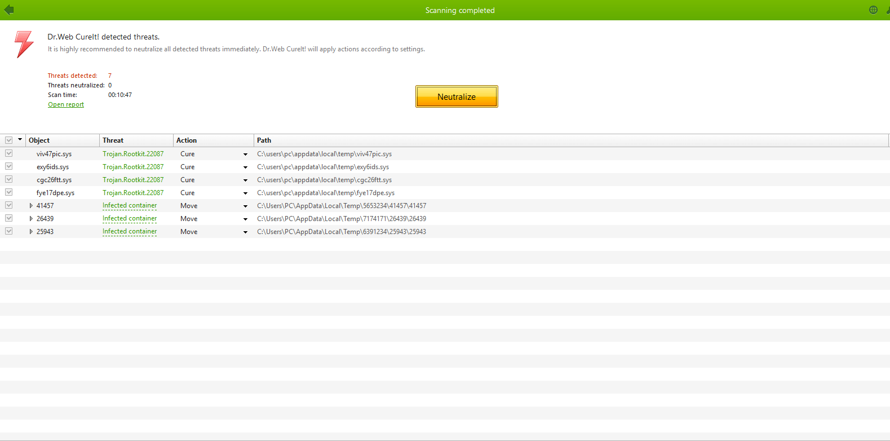This screenshot has width=890, height=441.
Task: Select the fye17dpe.sys object name
Action: [x=55, y=193]
